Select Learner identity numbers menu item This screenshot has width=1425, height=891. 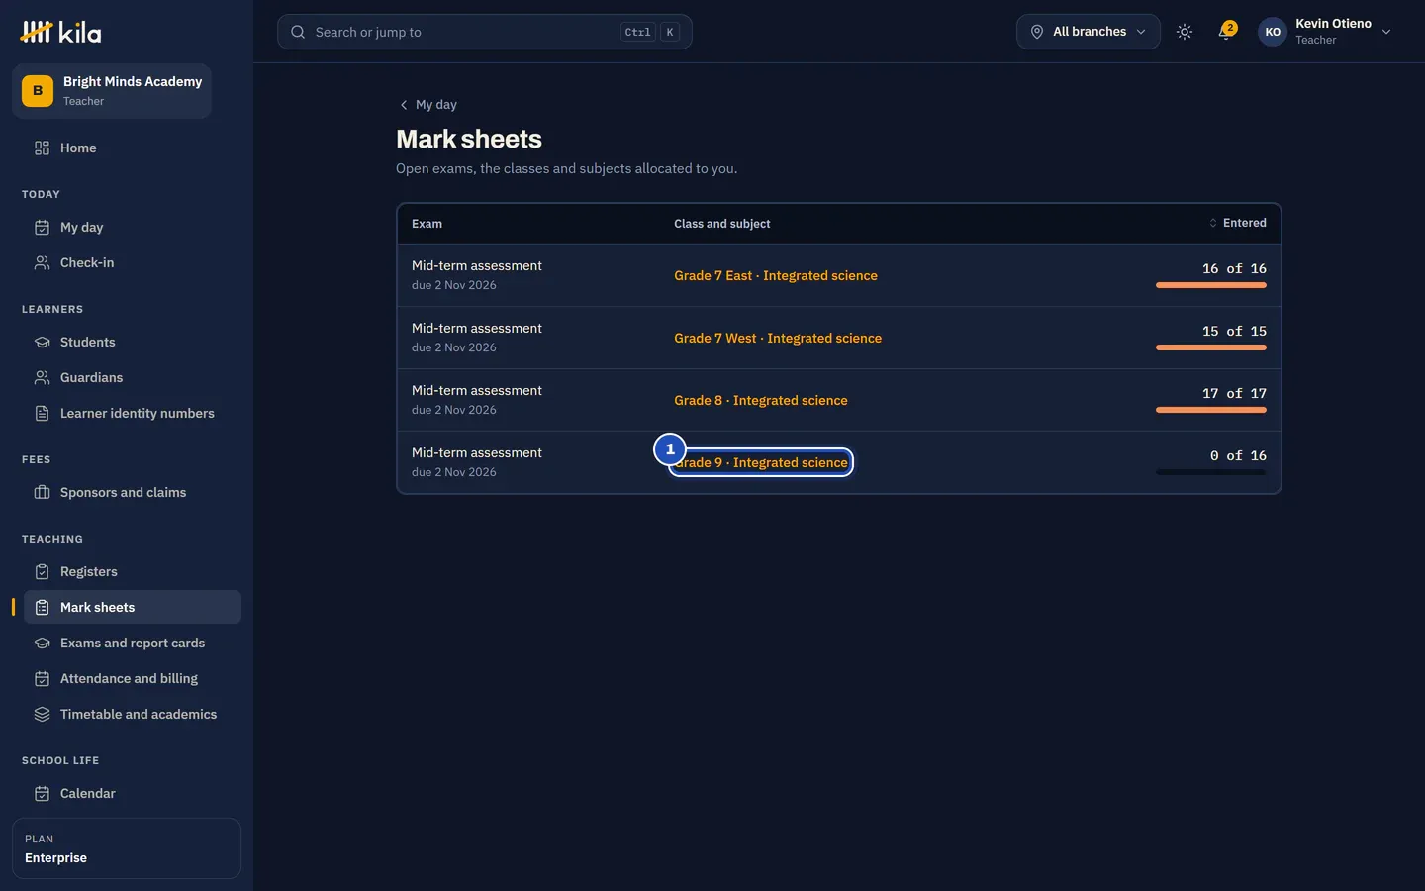coord(133,413)
